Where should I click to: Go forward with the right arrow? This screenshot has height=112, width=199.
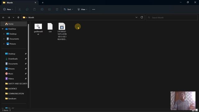(9, 17)
